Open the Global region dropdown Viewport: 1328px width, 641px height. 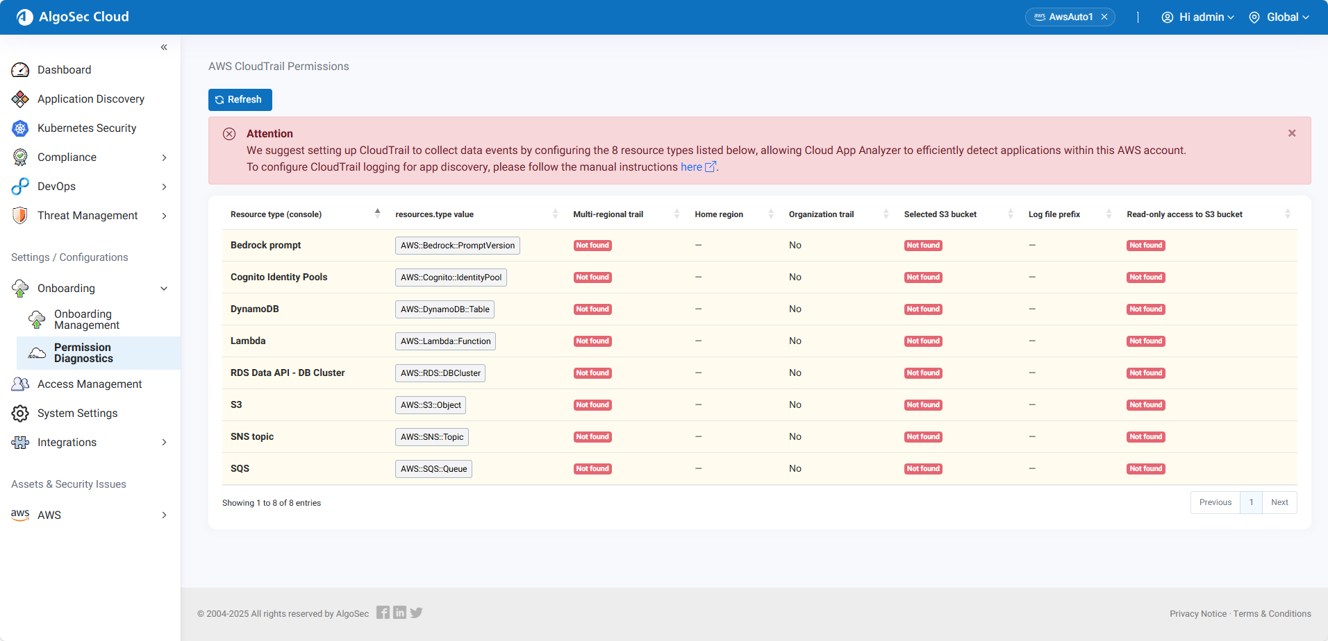1279,17
